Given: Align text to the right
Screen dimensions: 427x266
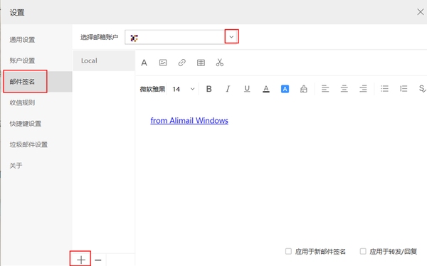Looking at the screenshot, I should point(363,89).
